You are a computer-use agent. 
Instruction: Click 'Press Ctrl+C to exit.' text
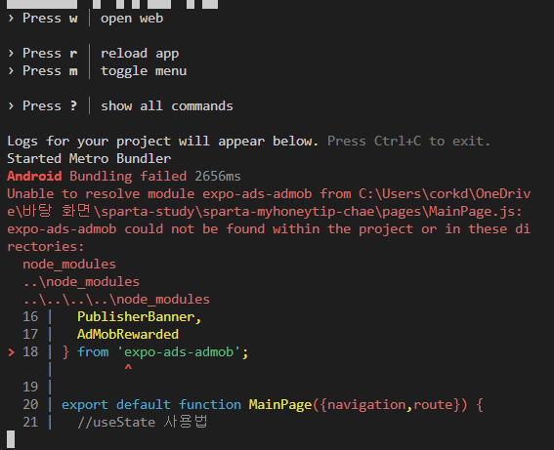coord(408,142)
